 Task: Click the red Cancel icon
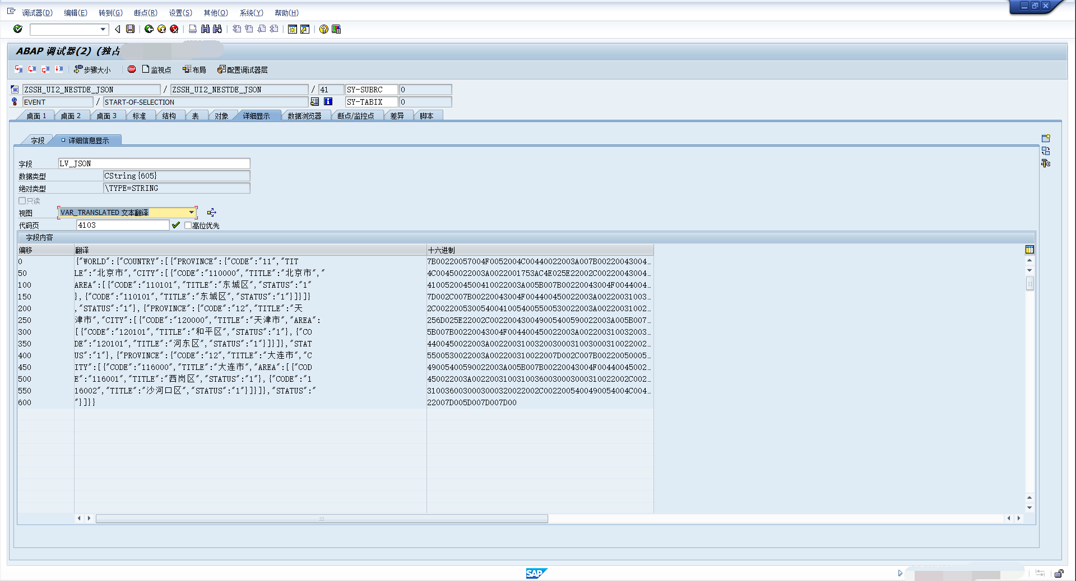[x=174, y=29]
